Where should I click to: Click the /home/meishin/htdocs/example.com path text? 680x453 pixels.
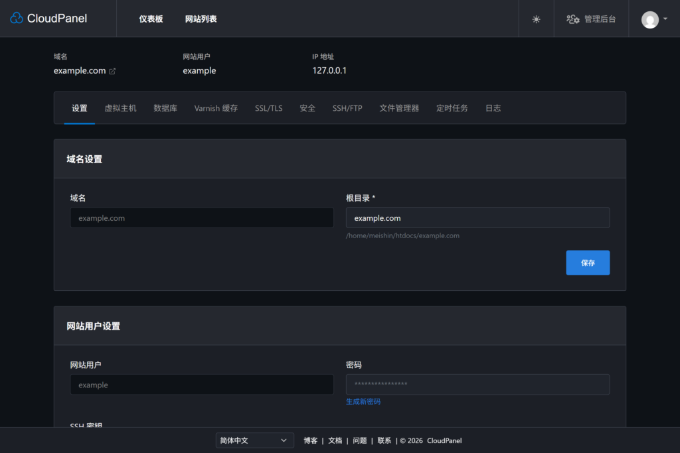[402, 235]
